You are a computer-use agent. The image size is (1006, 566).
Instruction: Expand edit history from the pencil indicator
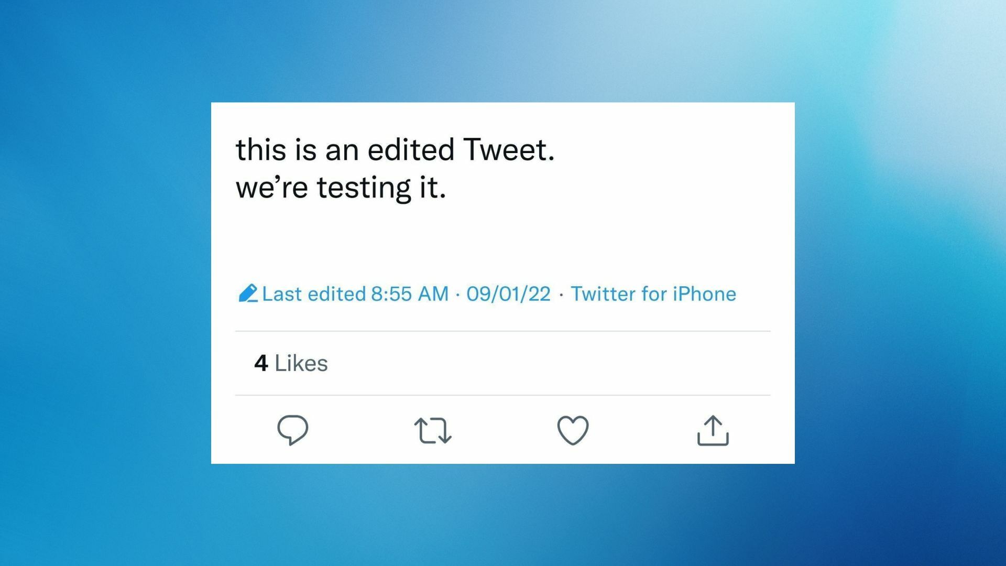click(249, 293)
